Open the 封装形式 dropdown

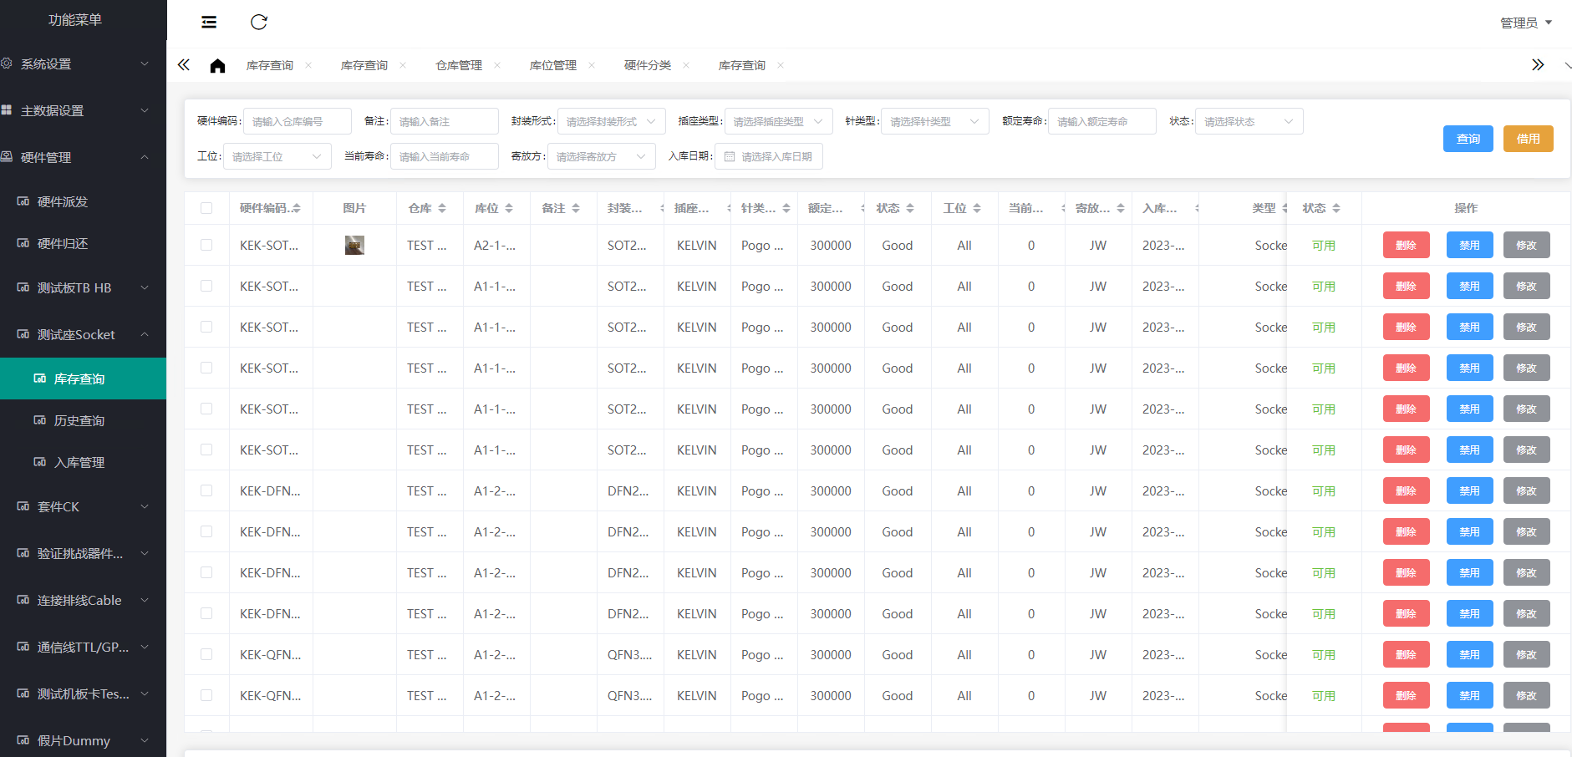611,121
